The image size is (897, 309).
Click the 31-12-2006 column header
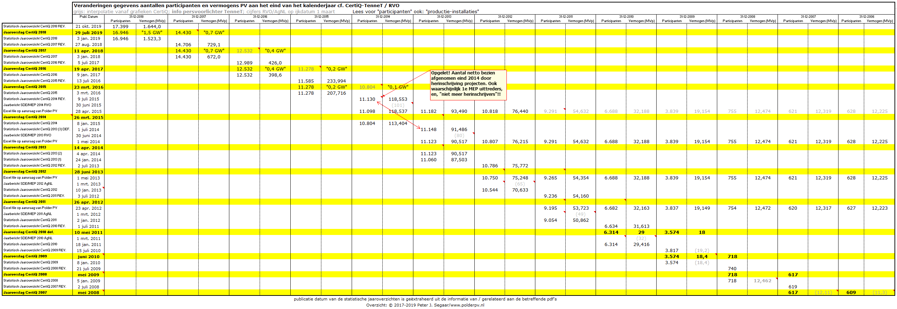point(867,17)
